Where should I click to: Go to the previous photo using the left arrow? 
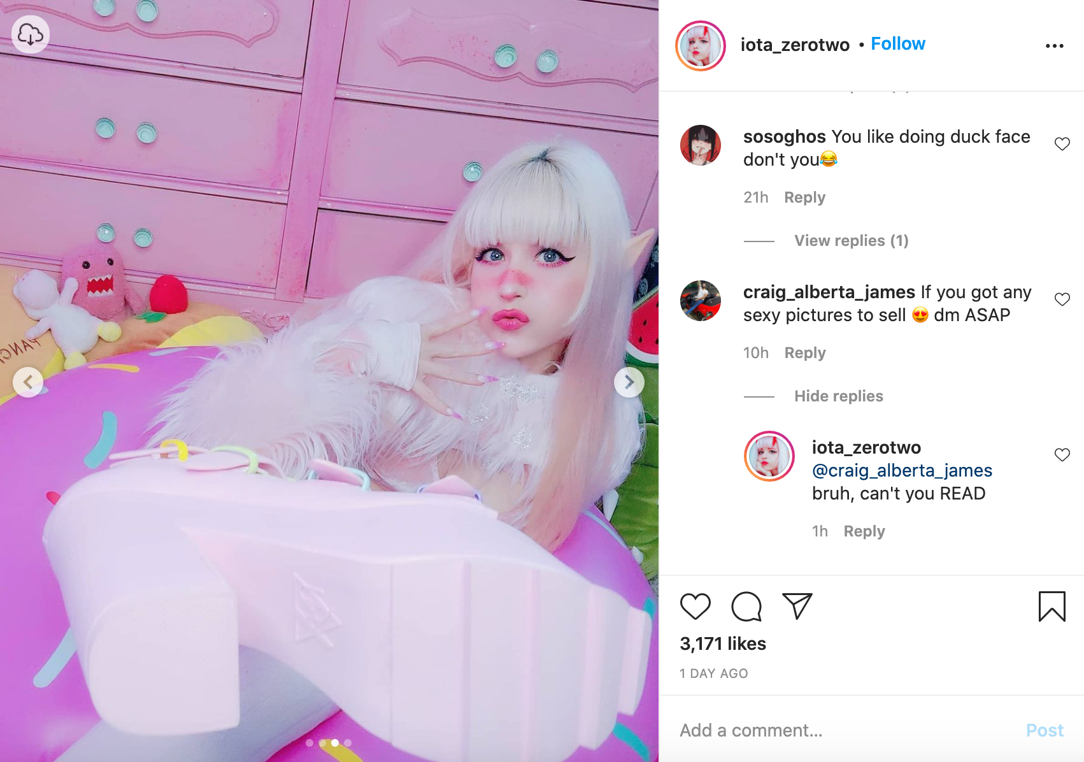coord(28,382)
